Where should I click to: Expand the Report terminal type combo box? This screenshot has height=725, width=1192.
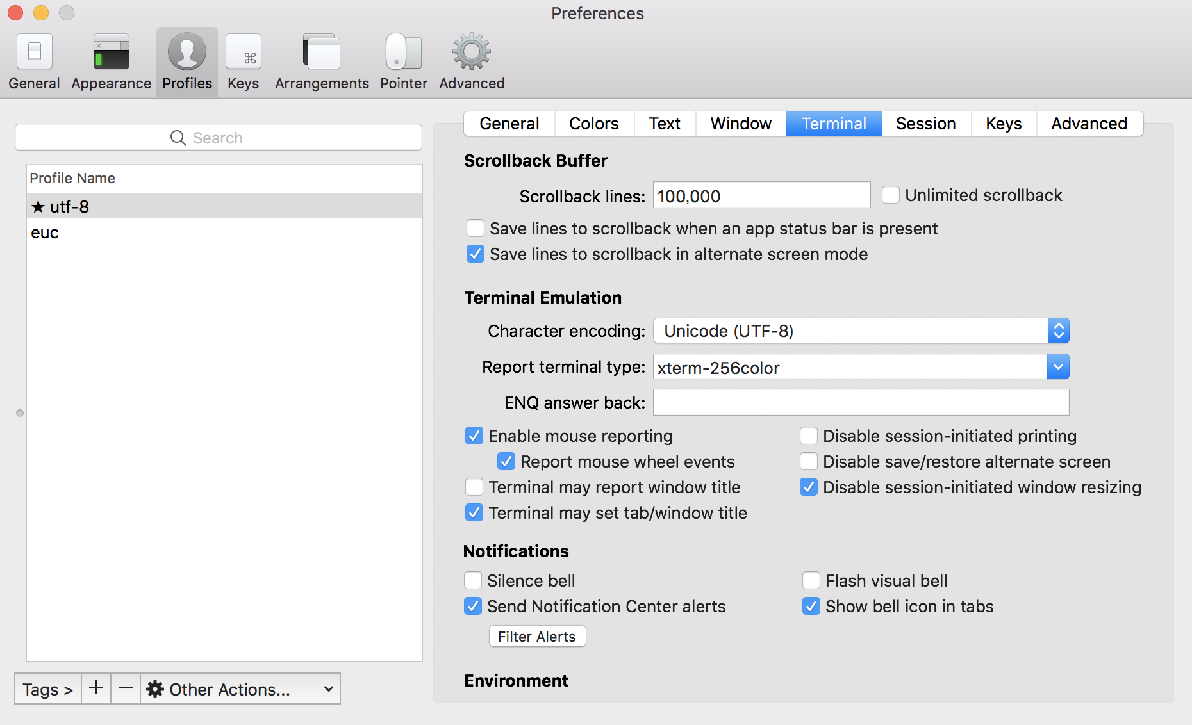(1058, 367)
